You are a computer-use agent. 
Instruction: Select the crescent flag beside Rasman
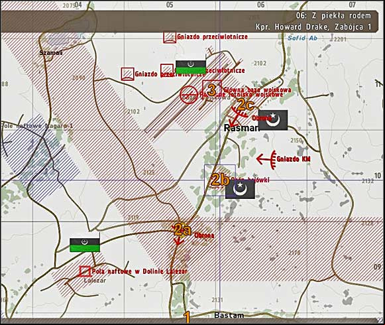(x=273, y=120)
